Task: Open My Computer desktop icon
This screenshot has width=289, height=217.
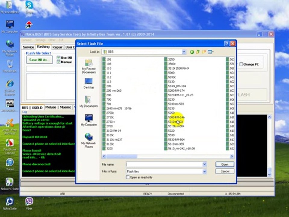Action: [10, 27]
